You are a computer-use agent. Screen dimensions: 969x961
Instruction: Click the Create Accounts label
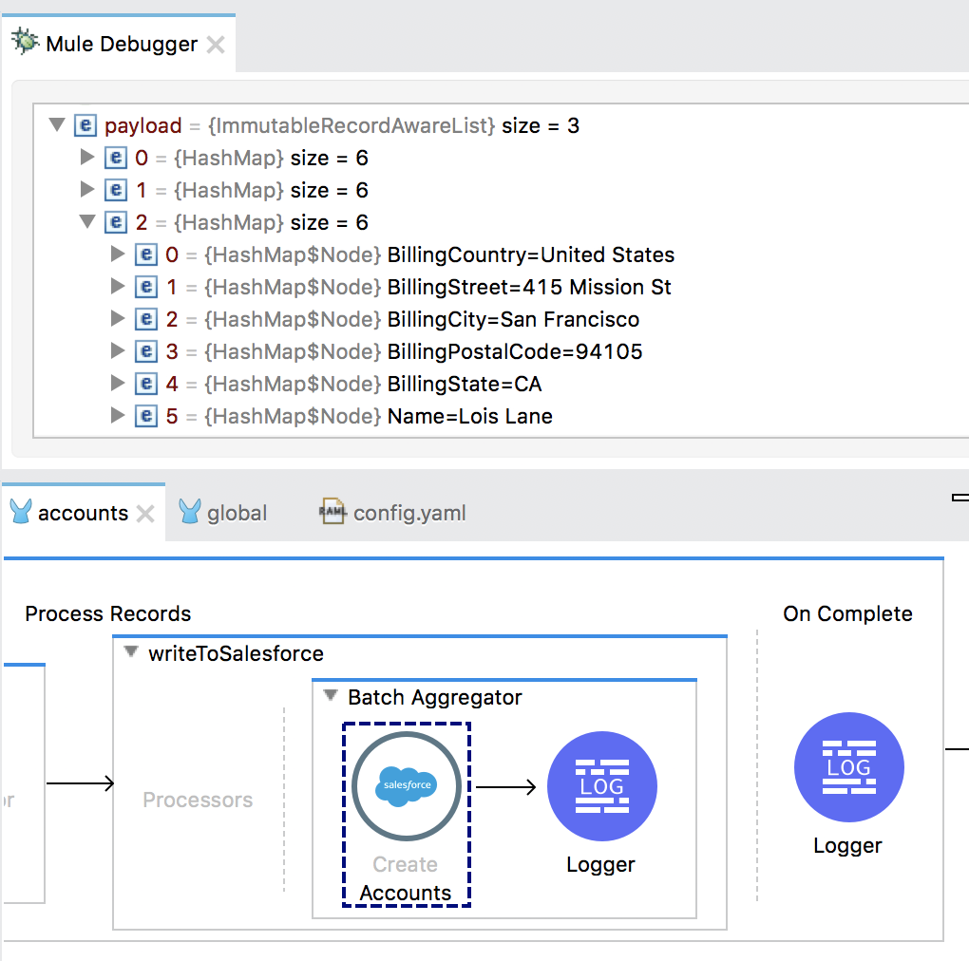pyautogui.click(x=406, y=878)
